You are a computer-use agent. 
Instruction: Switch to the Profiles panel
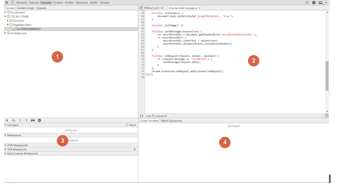(x=69, y=3)
